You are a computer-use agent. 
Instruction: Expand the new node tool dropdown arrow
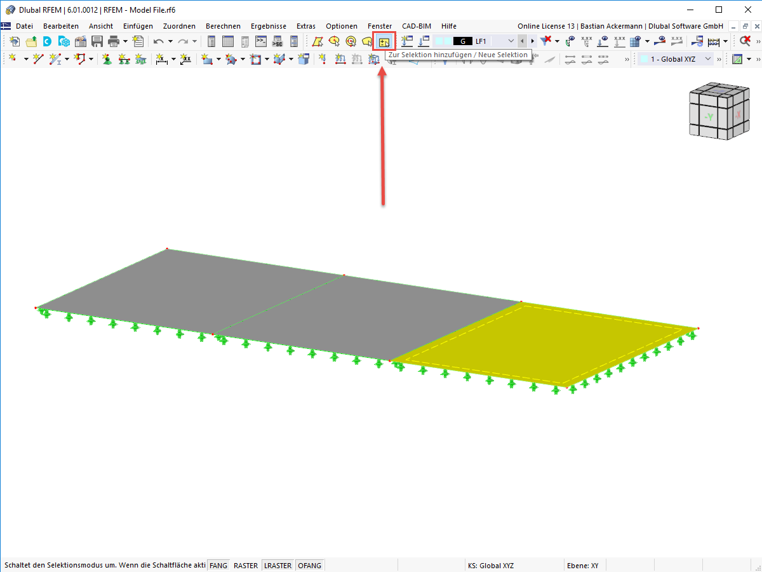26,59
